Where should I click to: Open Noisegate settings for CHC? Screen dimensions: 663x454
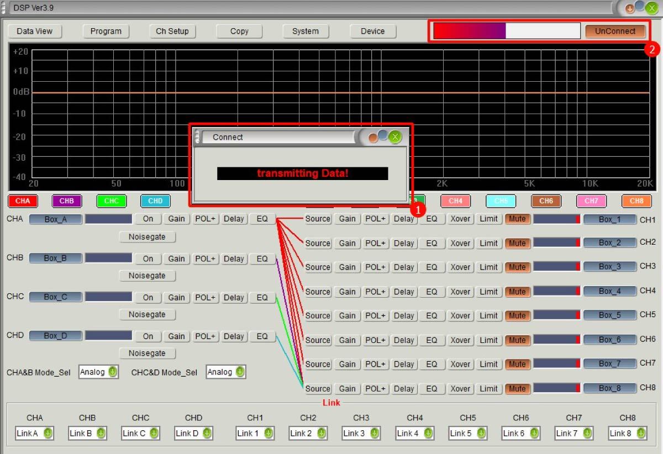(147, 314)
